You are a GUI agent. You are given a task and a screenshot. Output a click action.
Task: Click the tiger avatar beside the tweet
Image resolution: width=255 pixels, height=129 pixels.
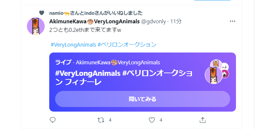tap(36, 26)
